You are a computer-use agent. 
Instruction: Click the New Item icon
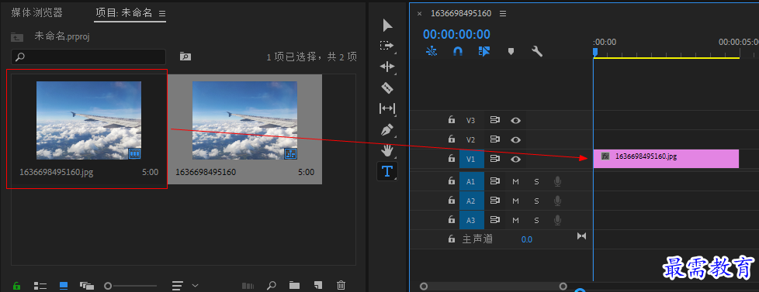pyautogui.click(x=317, y=285)
